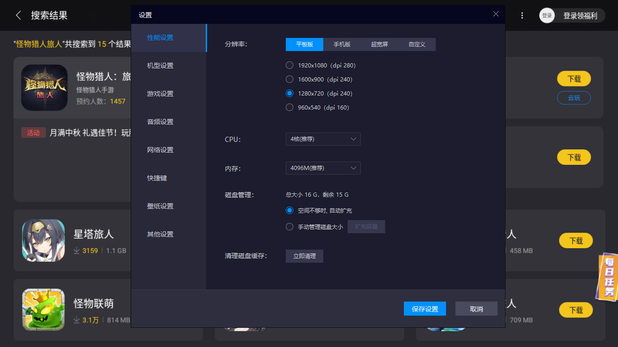
Task: Open 快捷键 in the settings sidebar
Action: coord(157,178)
